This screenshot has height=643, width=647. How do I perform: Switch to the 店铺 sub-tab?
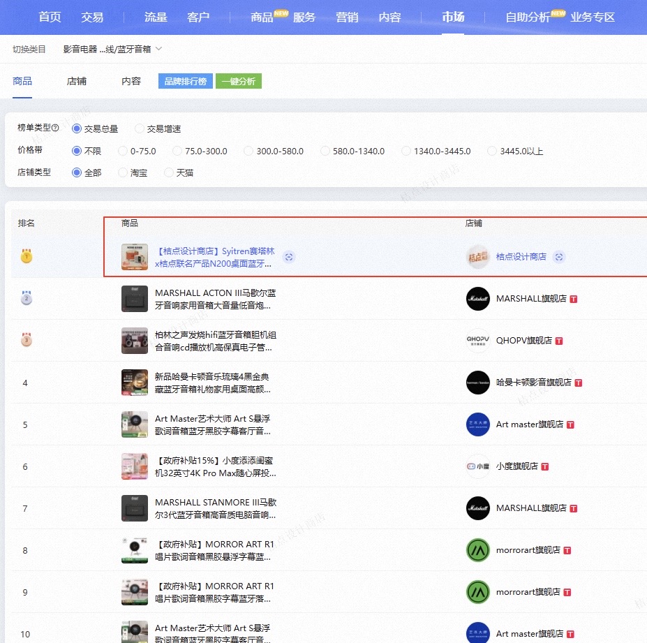click(x=77, y=81)
